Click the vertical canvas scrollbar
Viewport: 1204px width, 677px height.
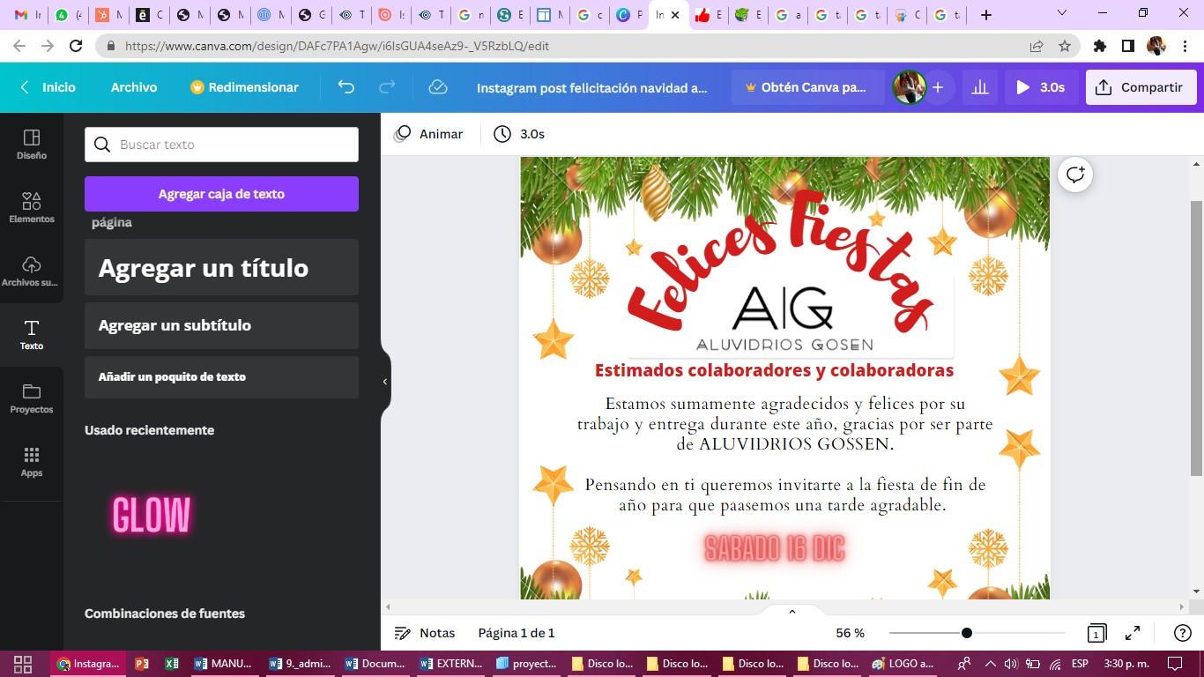tap(1196, 338)
